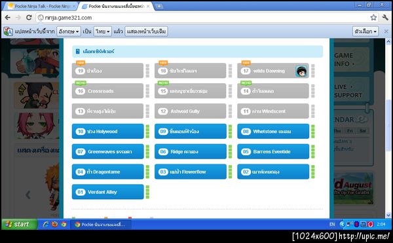
Task: Switch to the Pockie Ninja Talk tab
Action: pos(40,7)
